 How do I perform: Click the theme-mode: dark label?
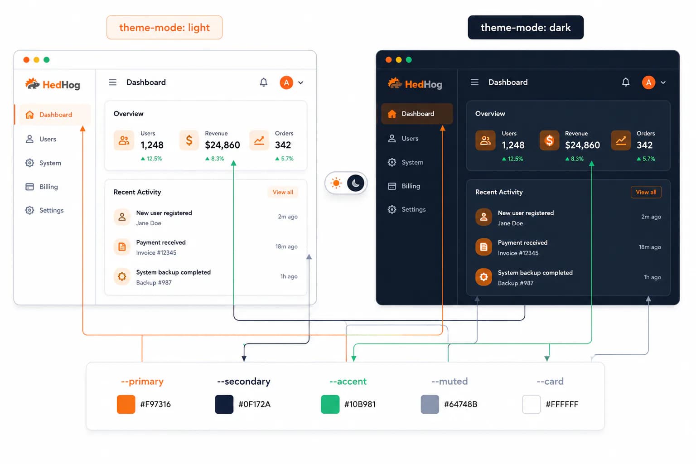tap(526, 28)
